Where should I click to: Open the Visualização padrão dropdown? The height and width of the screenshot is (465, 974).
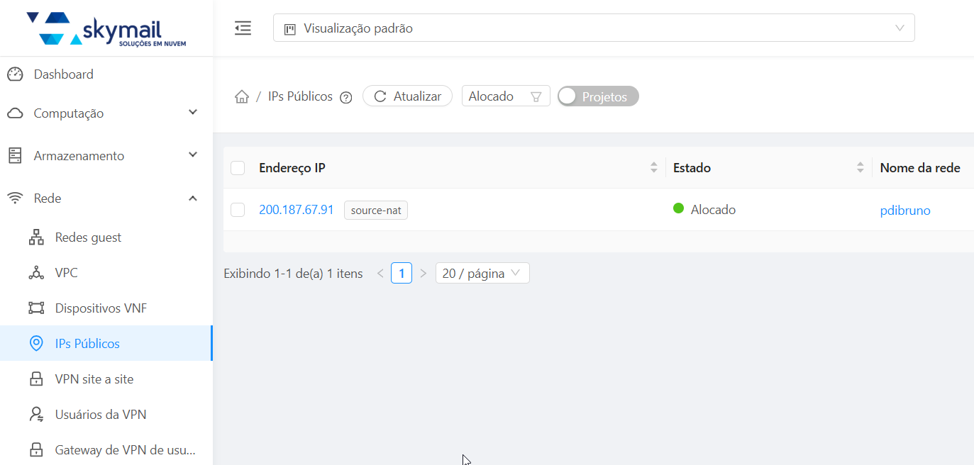pos(593,28)
